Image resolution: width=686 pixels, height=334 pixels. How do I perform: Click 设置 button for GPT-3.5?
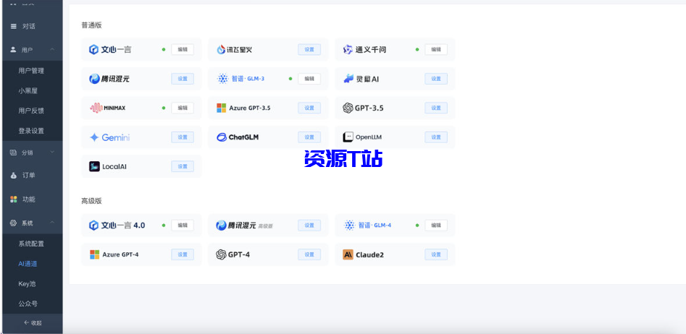(436, 108)
